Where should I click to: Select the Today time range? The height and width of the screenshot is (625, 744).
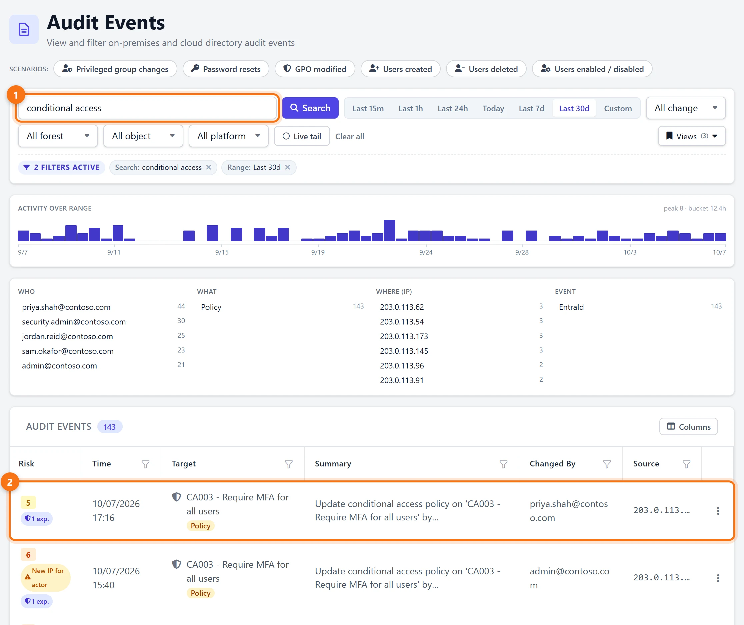(x=493, y=108)
